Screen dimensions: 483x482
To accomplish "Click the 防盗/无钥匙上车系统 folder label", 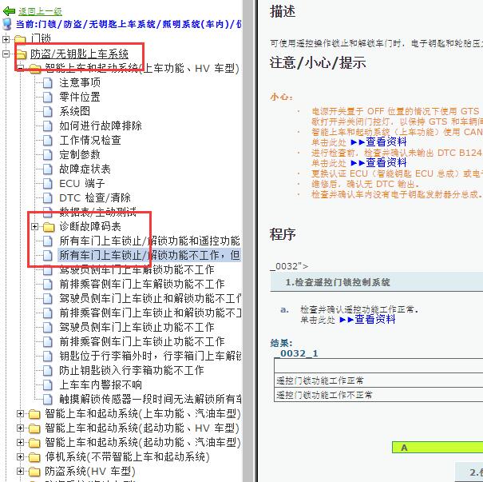I will click(79, 54).
